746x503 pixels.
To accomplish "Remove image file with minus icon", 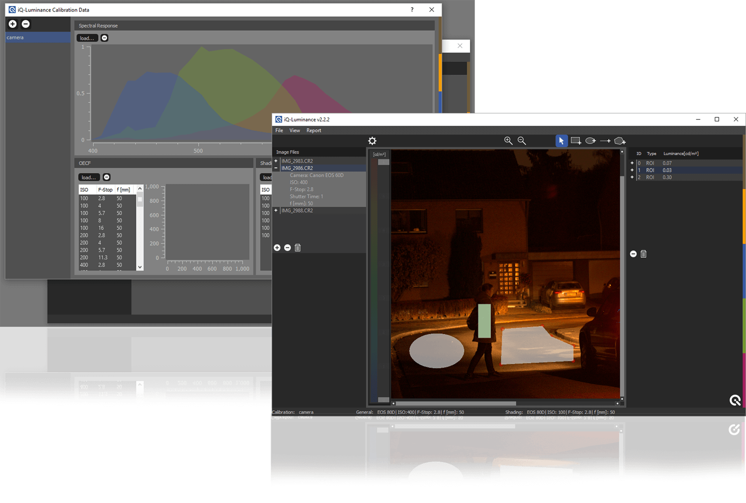I will click(287, 248).
